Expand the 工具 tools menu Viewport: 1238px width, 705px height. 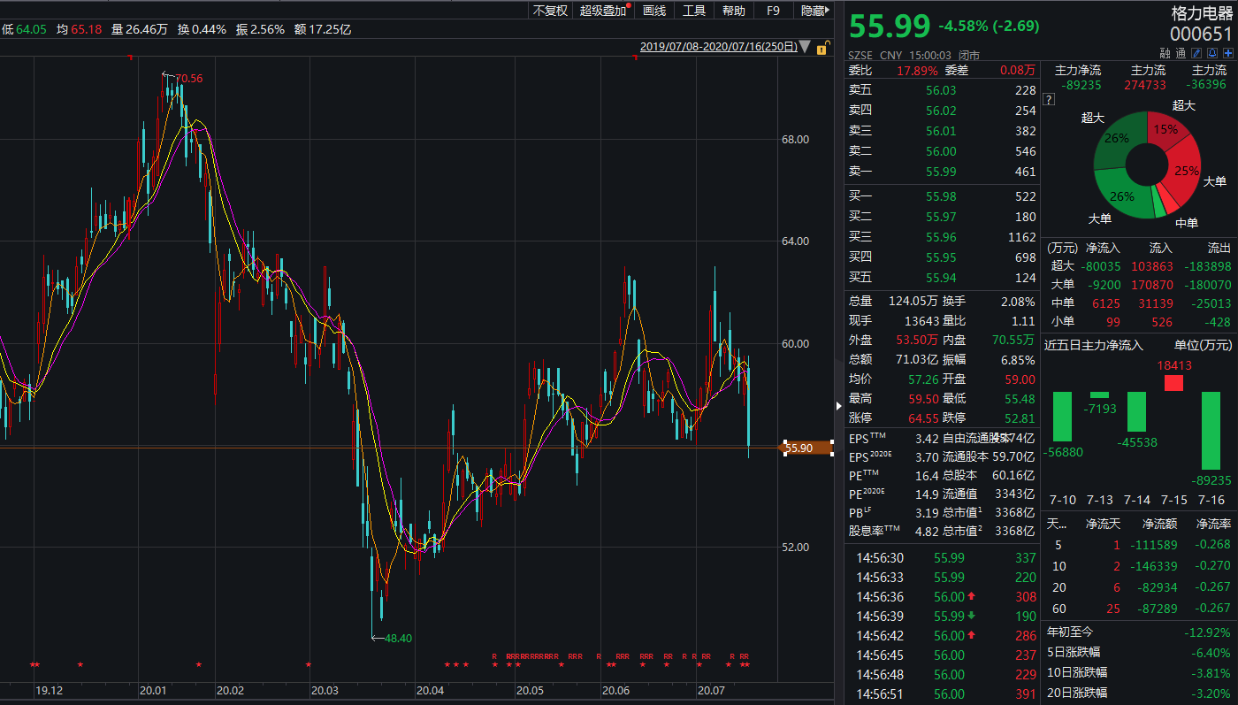point(694,11)
